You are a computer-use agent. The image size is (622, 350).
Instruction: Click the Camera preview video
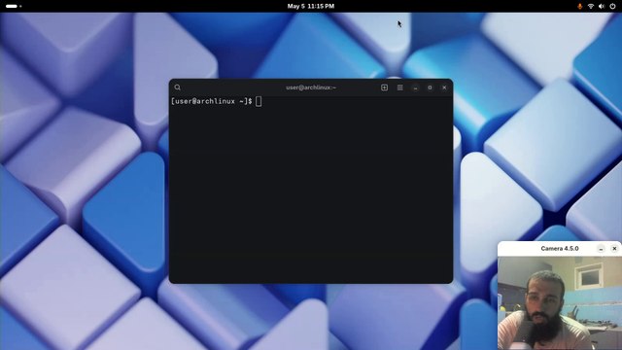click(560, 303)
